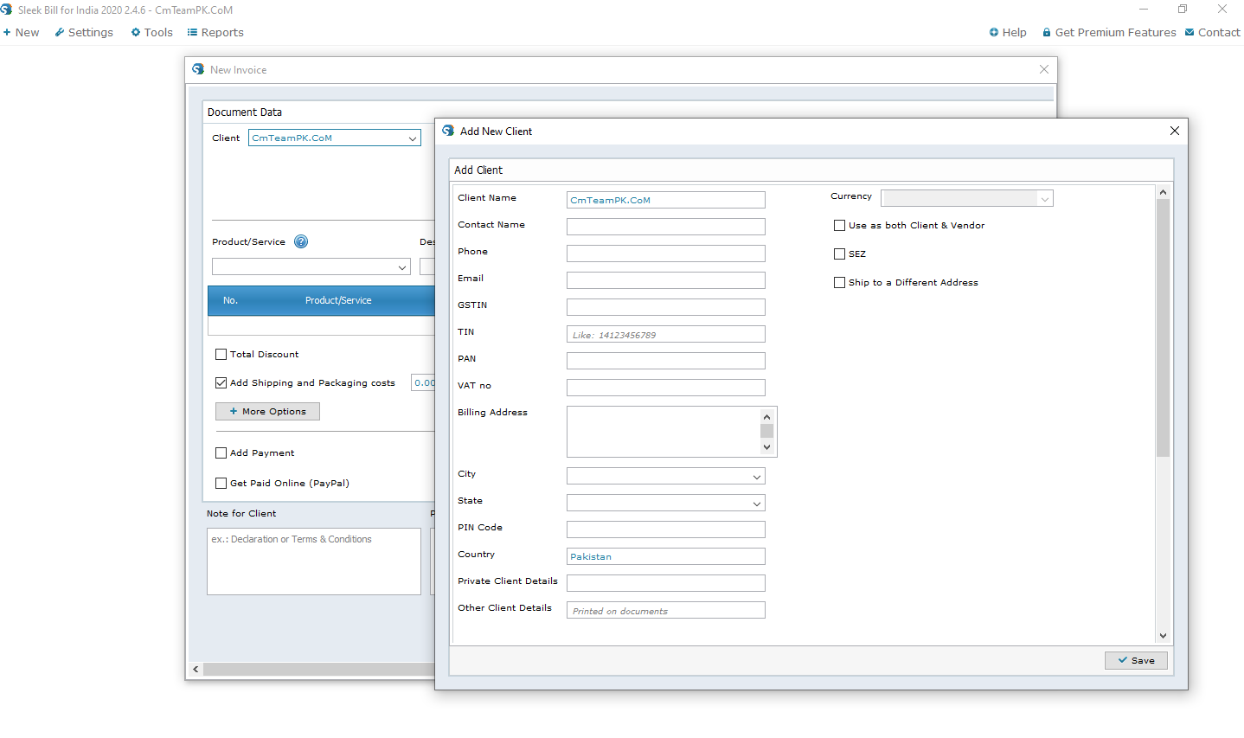Open the Product/Service dropdown
Screen dimensions: 1244x738
(402, 267)
